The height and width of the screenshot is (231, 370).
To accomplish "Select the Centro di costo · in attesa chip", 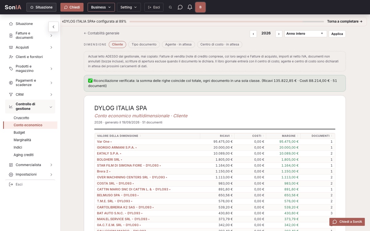I will pos(220,44).
